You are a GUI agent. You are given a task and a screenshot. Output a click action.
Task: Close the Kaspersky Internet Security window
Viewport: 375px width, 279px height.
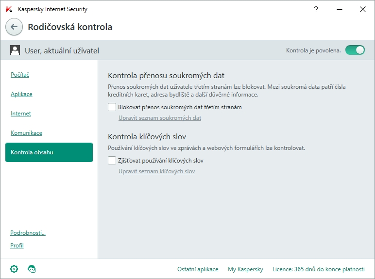pyautogui.click(x=363, y=9)
